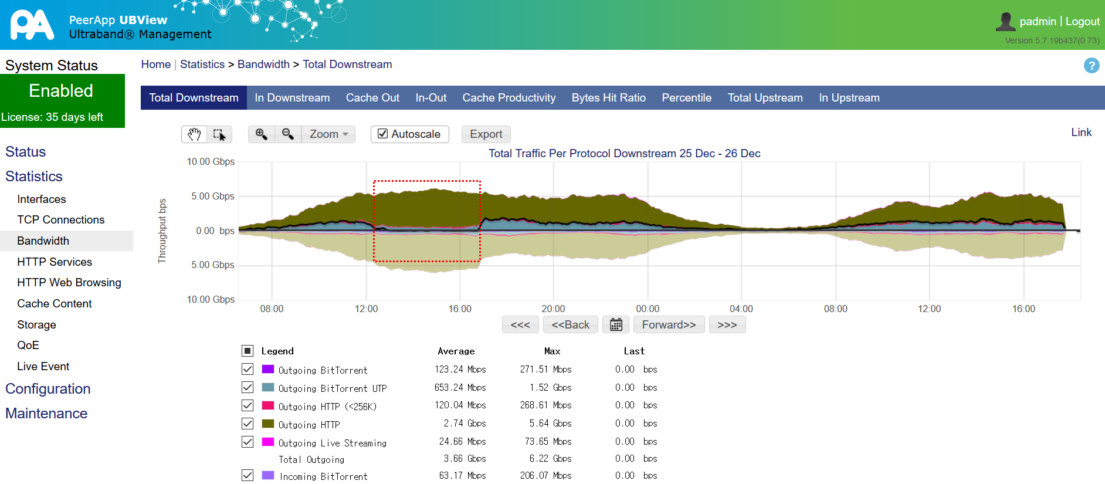Viewport: 1105px width, 484px height.
Task: Jump to latest with >>> button
Action: point(727,324)
